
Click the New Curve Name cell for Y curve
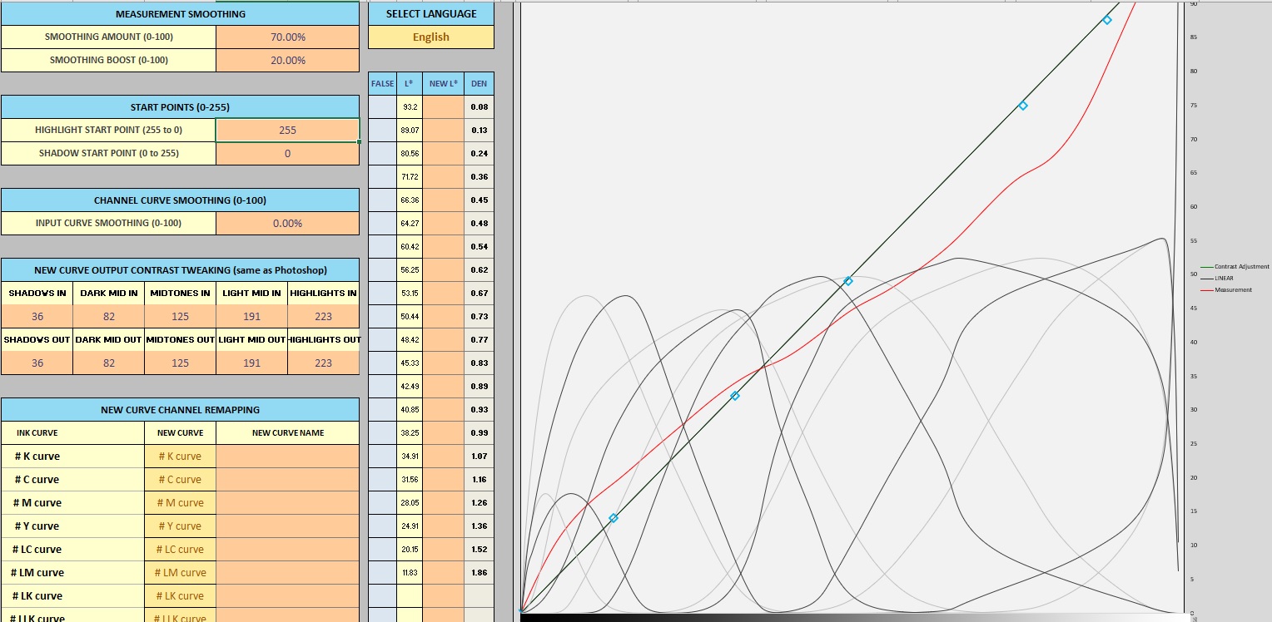[287, 526]
